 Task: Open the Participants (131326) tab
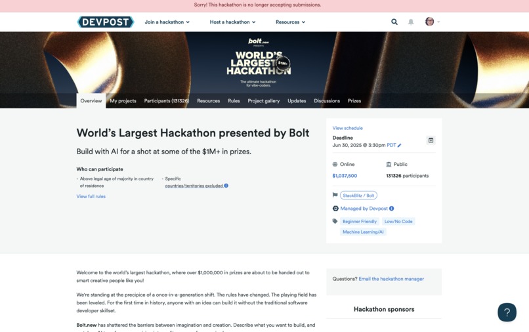167,100
